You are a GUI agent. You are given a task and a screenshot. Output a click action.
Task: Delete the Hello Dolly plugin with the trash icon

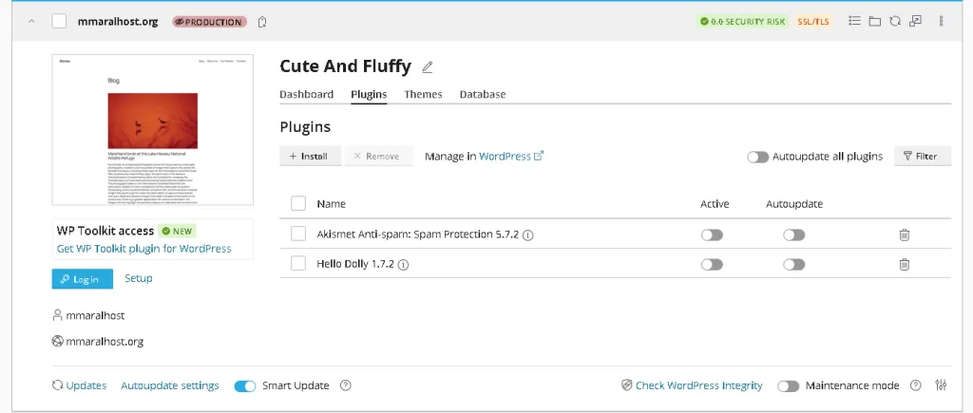tap(905, 264)
